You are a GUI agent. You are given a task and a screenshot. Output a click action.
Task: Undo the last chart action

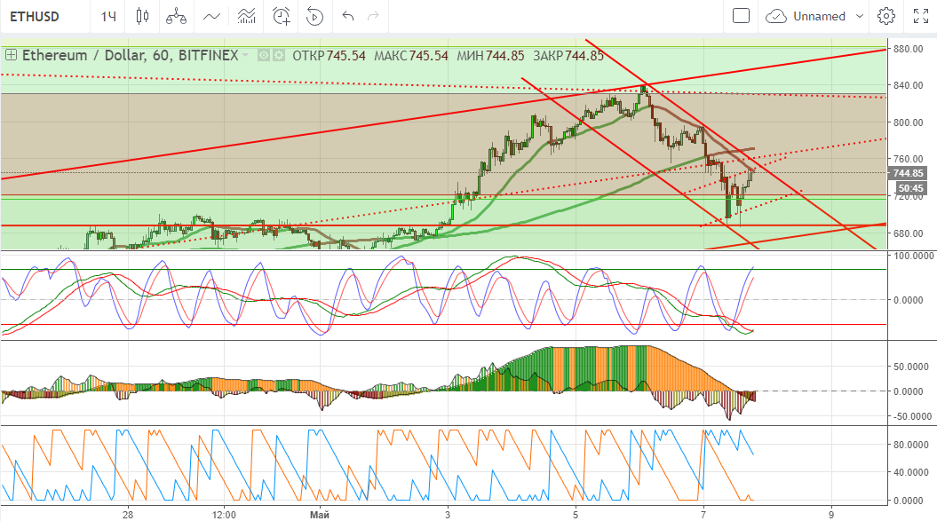pyautogui.click(x=347, y=16)
